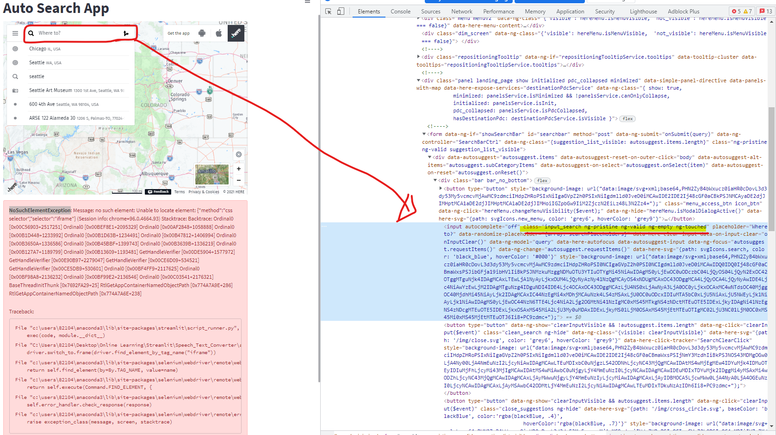Collapse the searchbar form node
The height and width of the screenshot is (435, 776).
(424, 134)
